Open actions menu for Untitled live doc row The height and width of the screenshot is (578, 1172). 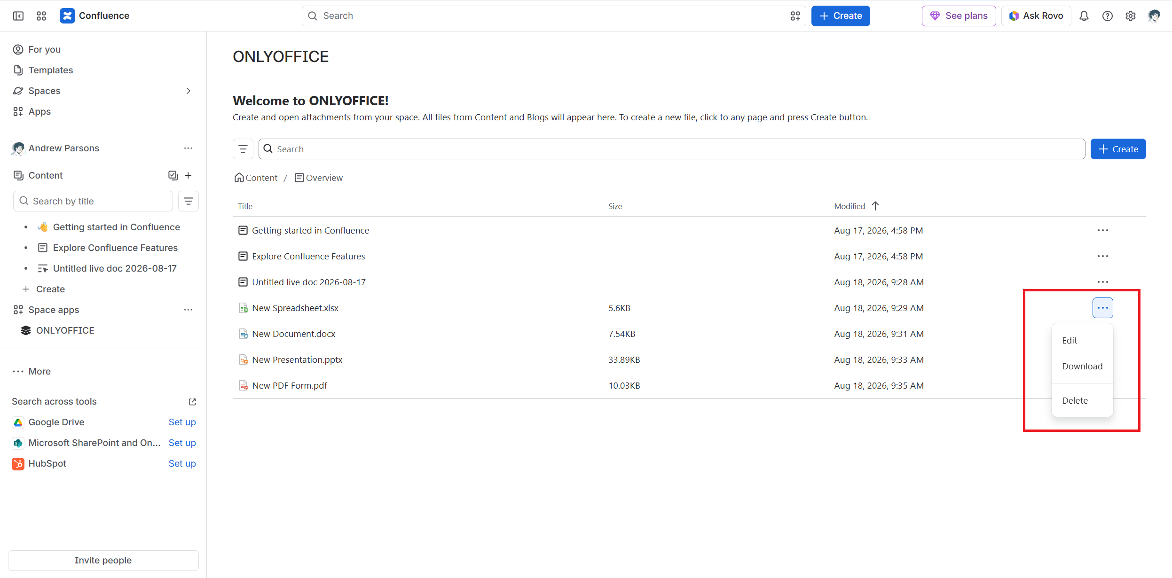[x=1102, y=282]
